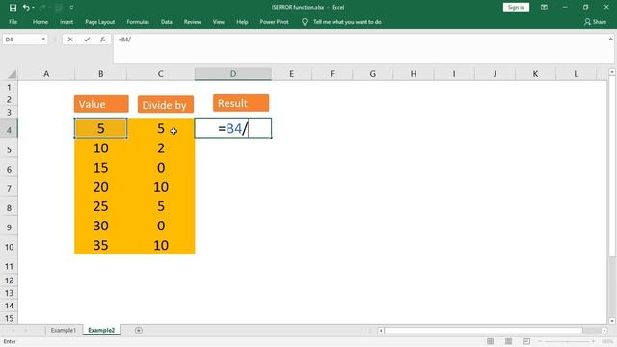
Task: Switch to Page Break Preview icon
Action: coord(526,341)
